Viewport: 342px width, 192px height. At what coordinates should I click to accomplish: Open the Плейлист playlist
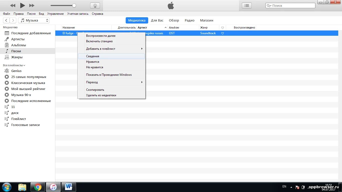coord(28,119)
